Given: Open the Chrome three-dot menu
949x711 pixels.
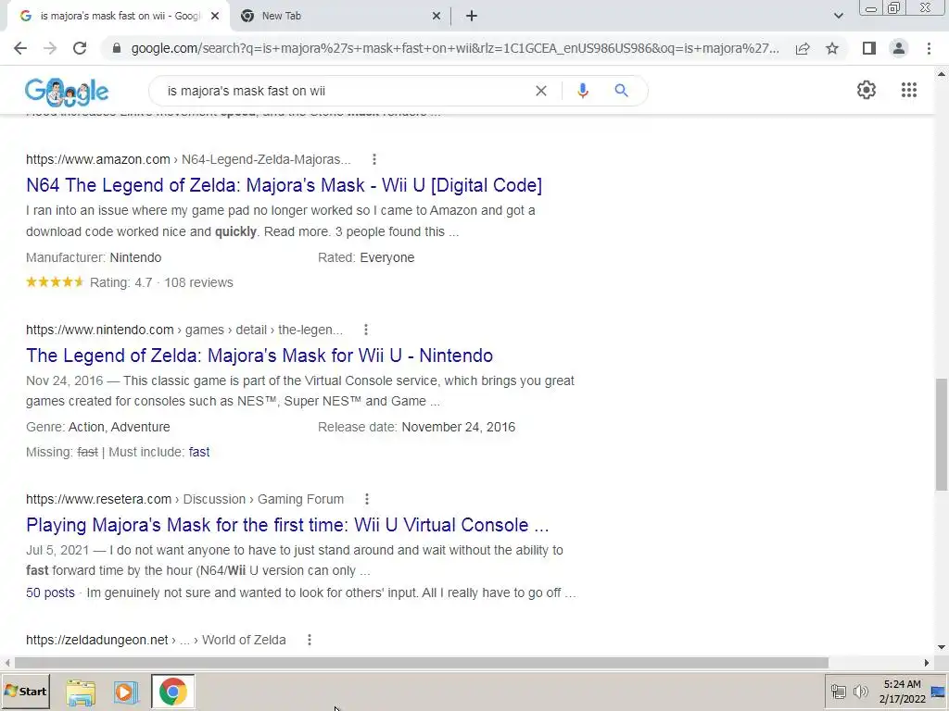Looking at the screenshot, I should [929, 48].
